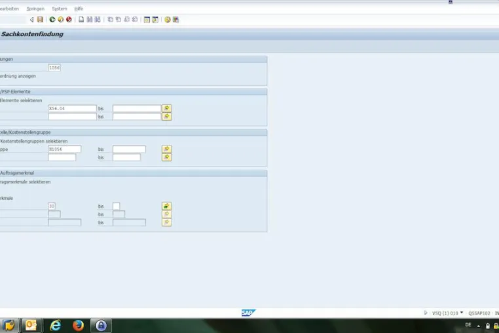Image resolution: width=499 pixels, height=333 pixels.
Task: Open multiple selection for 81056 row
Action: [167, 149]
